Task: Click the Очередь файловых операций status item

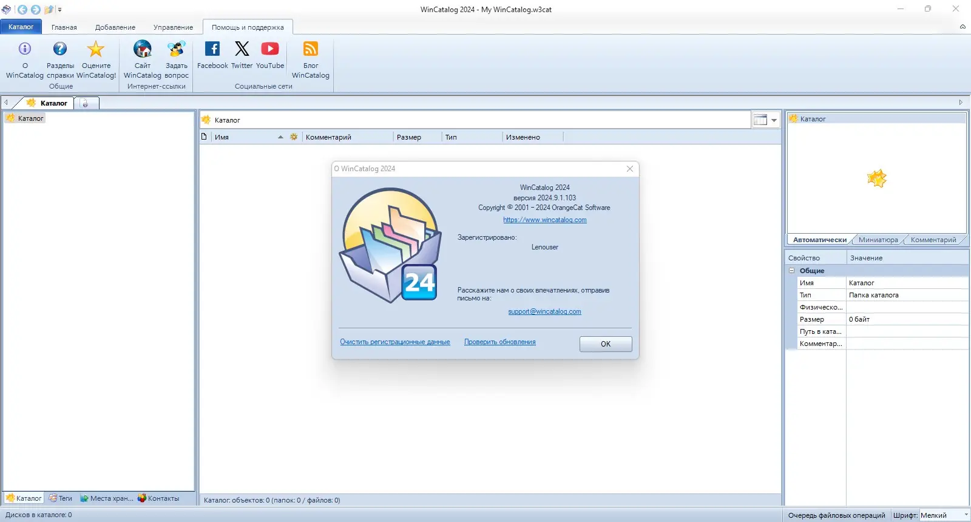Action: tap(836, 515)
